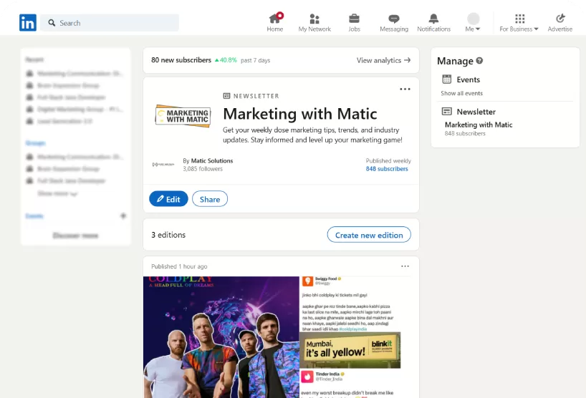Click the "3,085 followers" text
The image size is (586, 398).
pyautogui.click(x=203, y=169)
